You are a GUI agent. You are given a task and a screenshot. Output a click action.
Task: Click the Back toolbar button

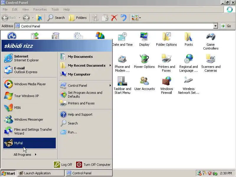coord(9,18)
